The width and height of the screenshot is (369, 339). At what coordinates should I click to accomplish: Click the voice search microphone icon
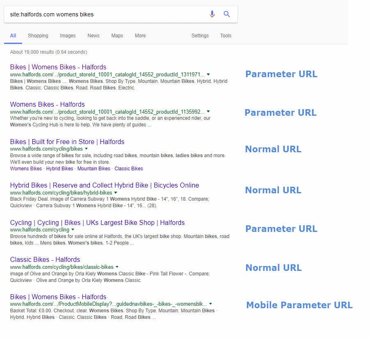tap(212, 14)
